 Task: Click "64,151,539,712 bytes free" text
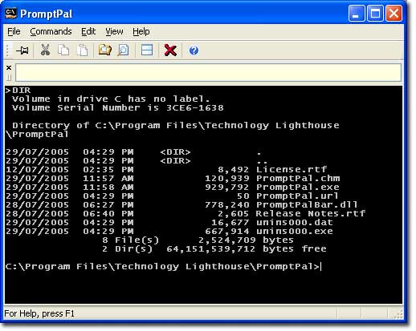[x=247, y=248]
